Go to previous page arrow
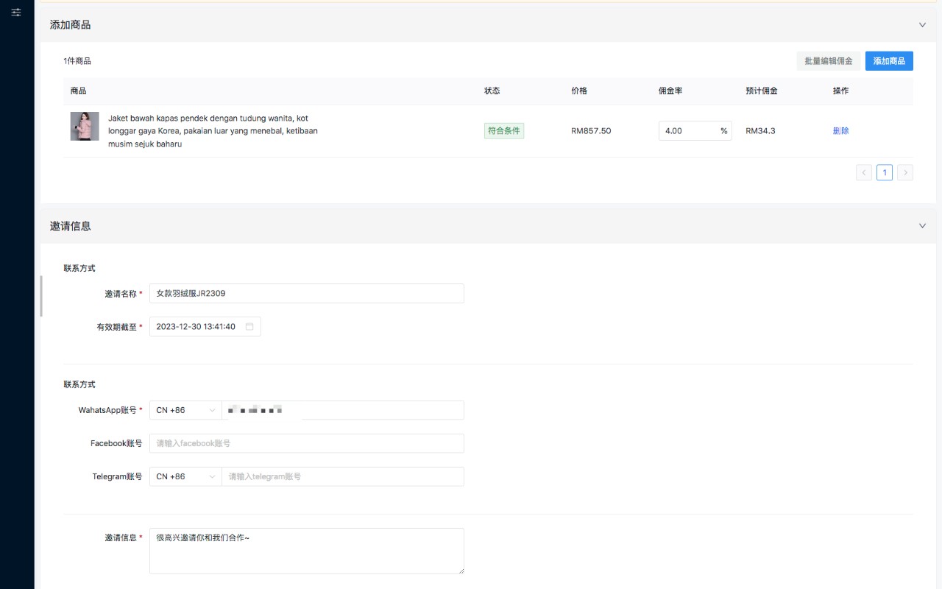 (x=864, y=173)
